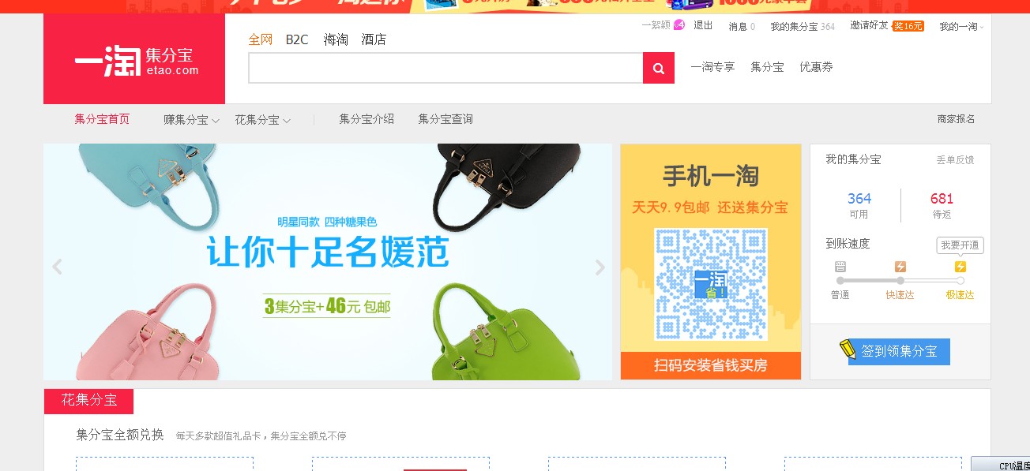Click inside the main search input field

point(445,68)
